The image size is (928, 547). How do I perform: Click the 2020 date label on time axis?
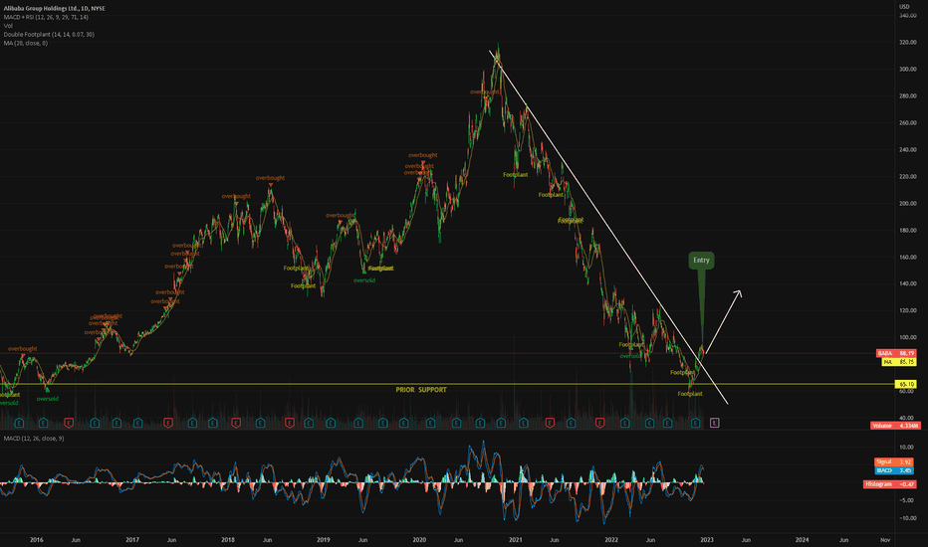[419, 540]
